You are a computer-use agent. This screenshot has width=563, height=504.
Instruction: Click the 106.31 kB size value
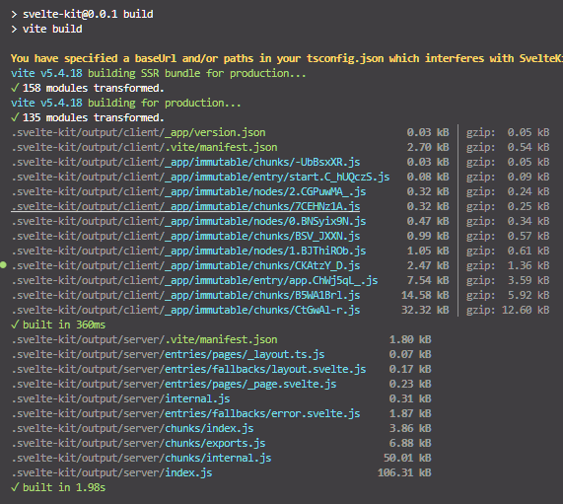(404, 472)
